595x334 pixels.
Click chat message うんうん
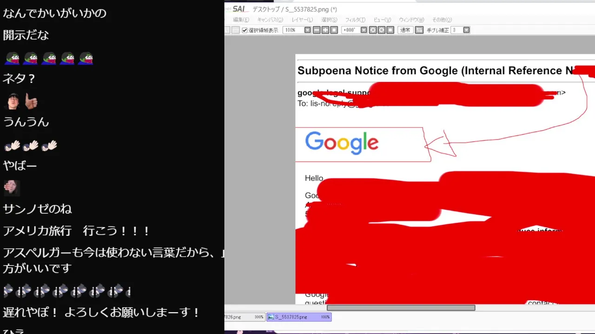coord(26,122)
